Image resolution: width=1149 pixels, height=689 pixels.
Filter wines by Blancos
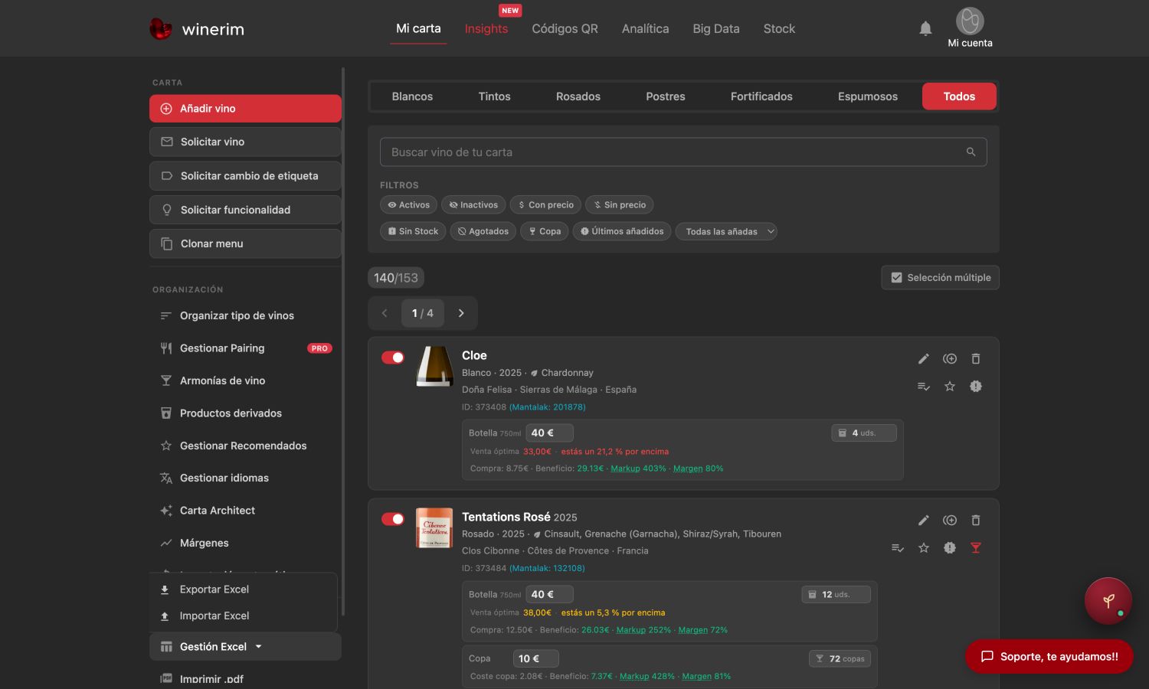[x=412, y=96]
